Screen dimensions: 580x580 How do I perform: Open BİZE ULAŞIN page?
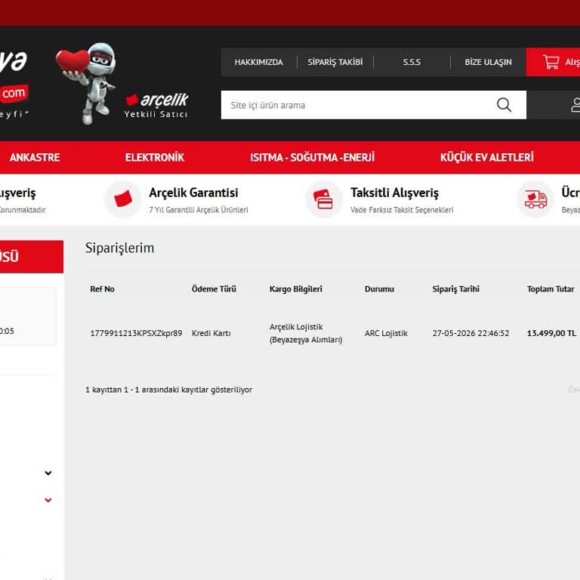click(x=489, y=62)
